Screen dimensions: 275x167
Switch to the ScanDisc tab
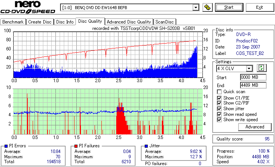(x=164, y=22)
